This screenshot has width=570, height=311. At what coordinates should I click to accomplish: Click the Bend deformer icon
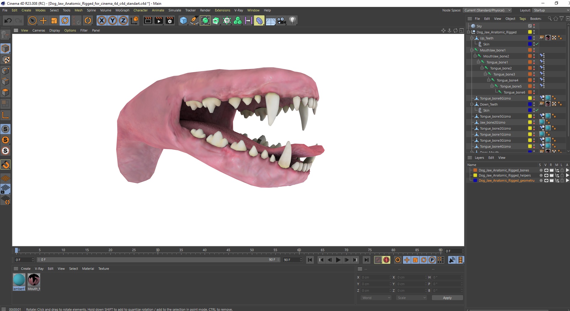tap(259, 20)
